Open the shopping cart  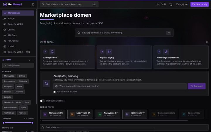pos(171,4)
